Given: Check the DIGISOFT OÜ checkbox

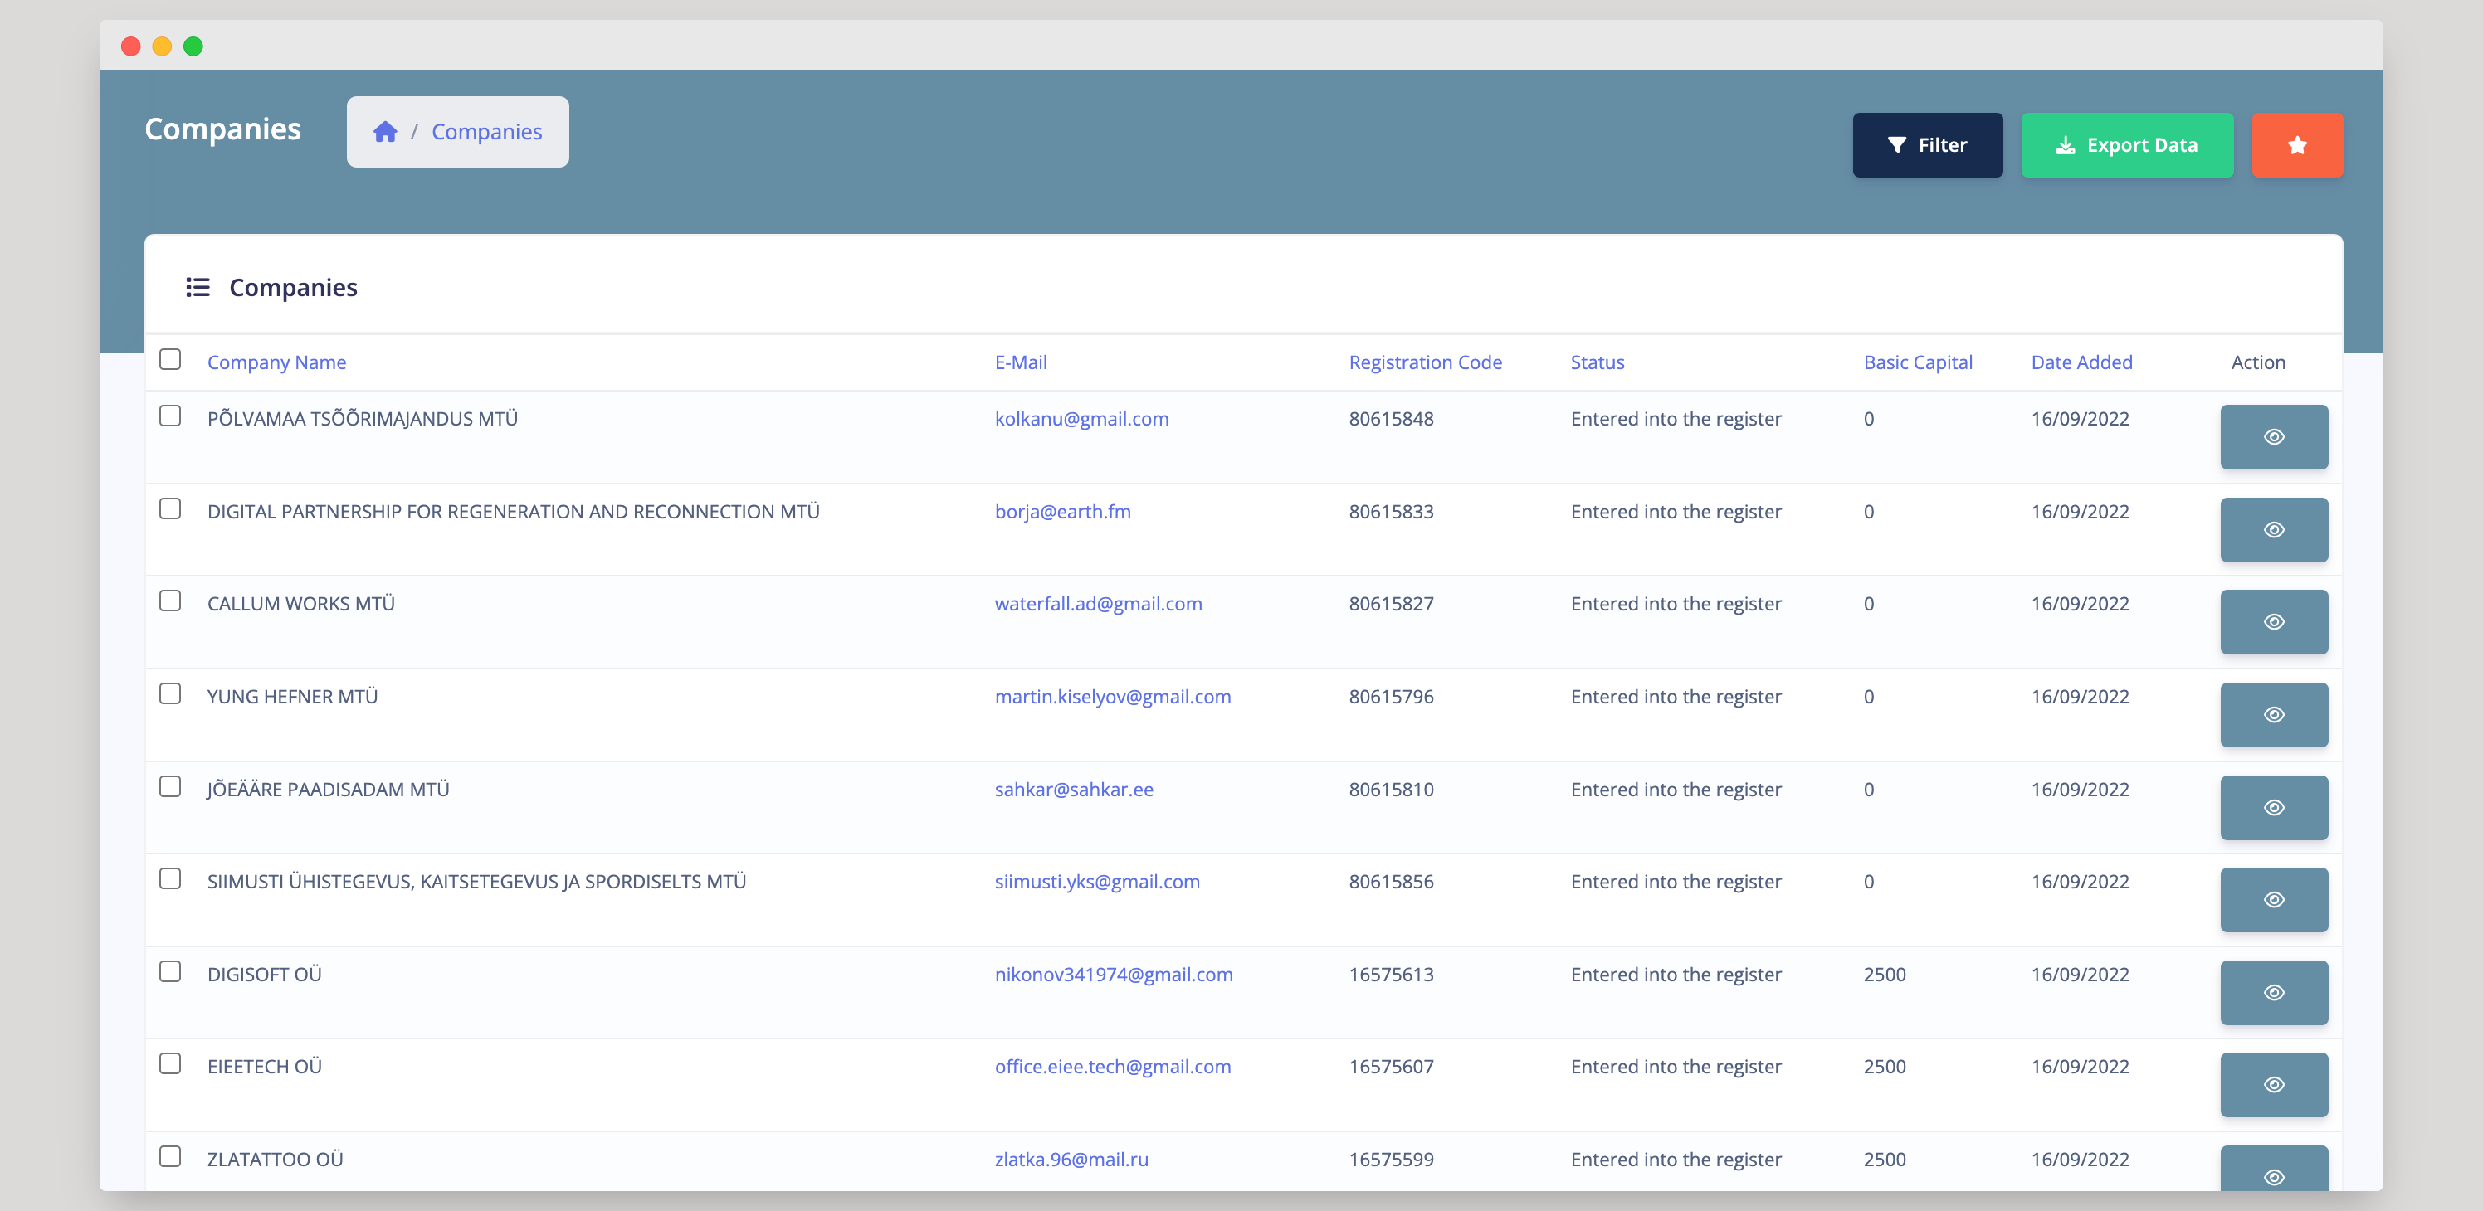Looking at the screenshot, I should point(169,971).
